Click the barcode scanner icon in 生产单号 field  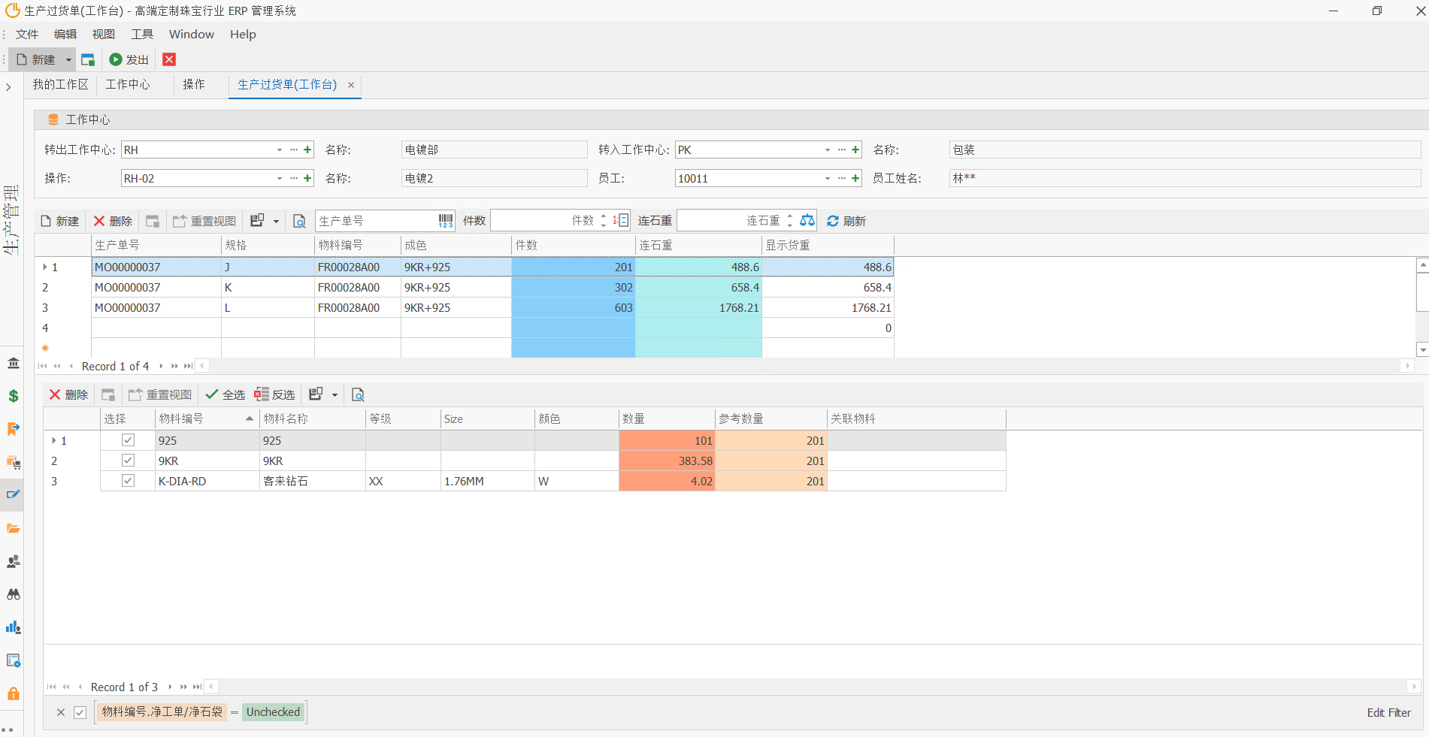pyautogui.click(x=446, y=221)
